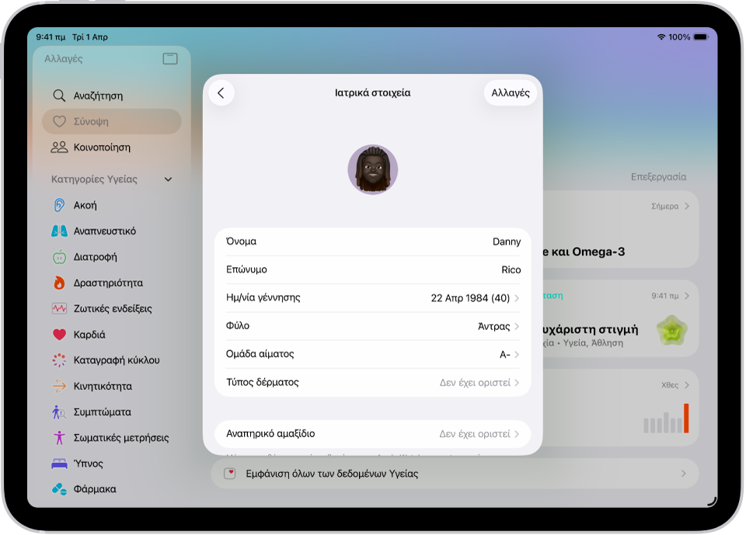Open the Ημ/νία γέννησης row chevron
Screen dimensions: 746x535
[517, 298]
